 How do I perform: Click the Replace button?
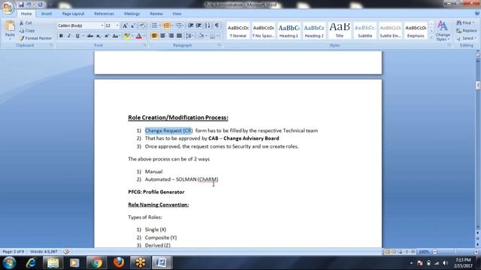(x=466, y=31)
